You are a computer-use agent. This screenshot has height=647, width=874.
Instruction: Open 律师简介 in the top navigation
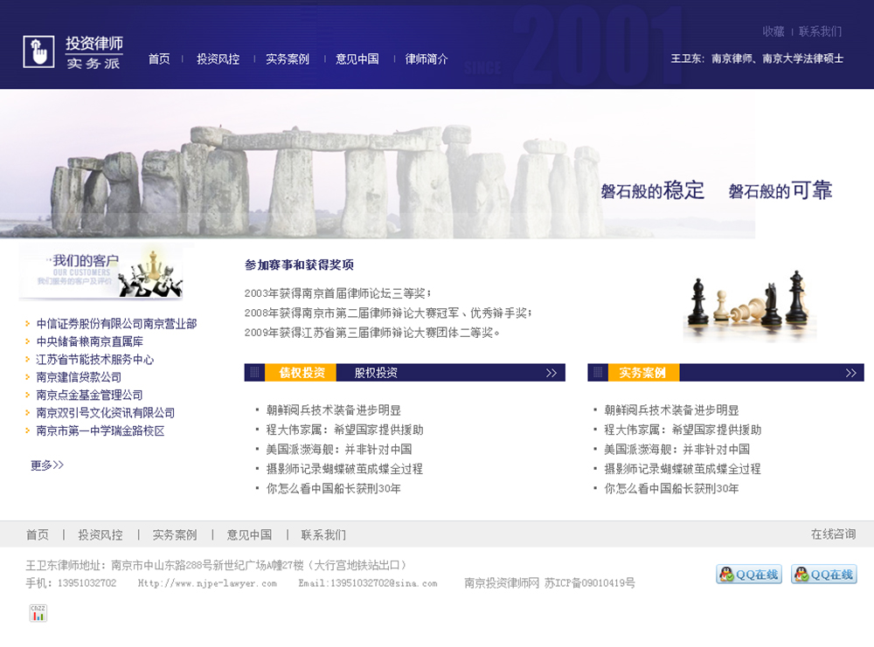[x=427, y=59]
